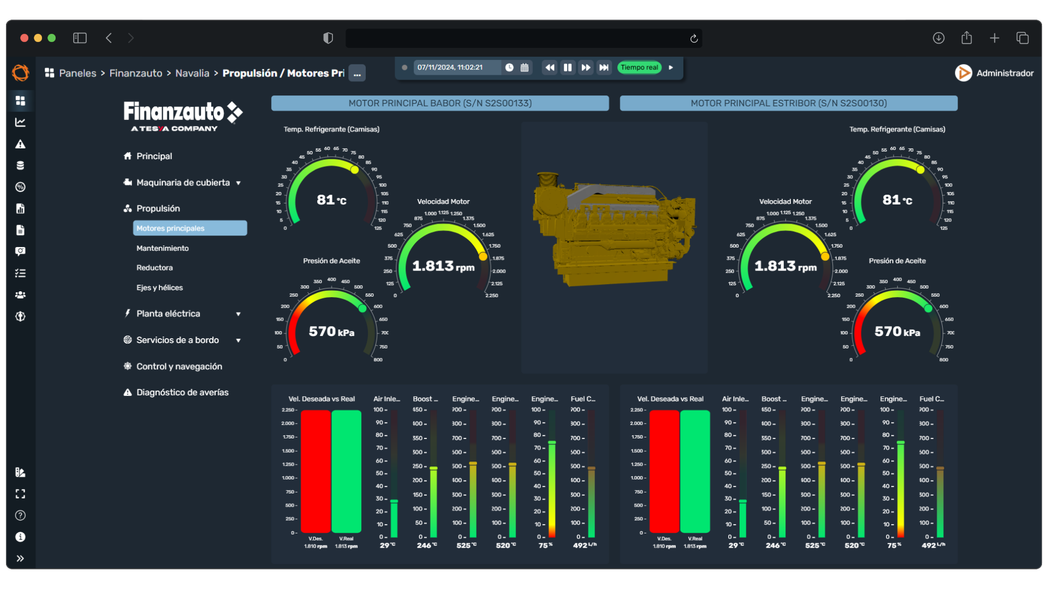Click the rewind playback button

point(550,68)
